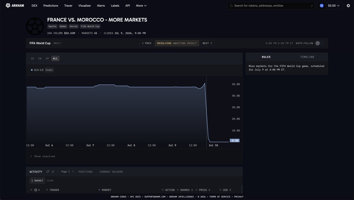Click the 1 Market filter chip
The height and width of the screenshot is (200, 354).
coord(37,181)
